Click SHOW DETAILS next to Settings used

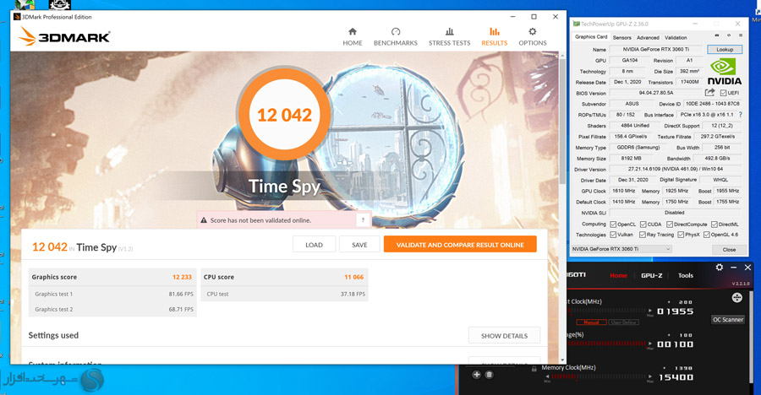tap(504, 335)
